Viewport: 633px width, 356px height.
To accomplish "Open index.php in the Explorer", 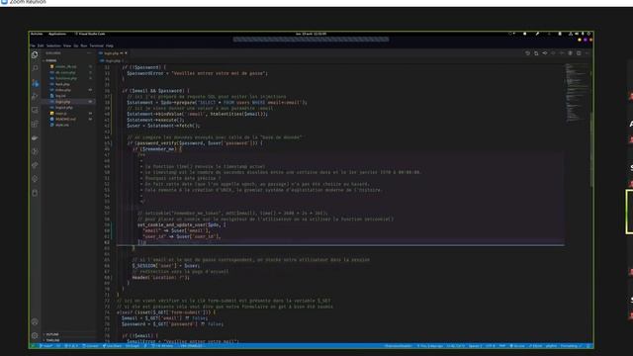I will (x=63, y=90).
